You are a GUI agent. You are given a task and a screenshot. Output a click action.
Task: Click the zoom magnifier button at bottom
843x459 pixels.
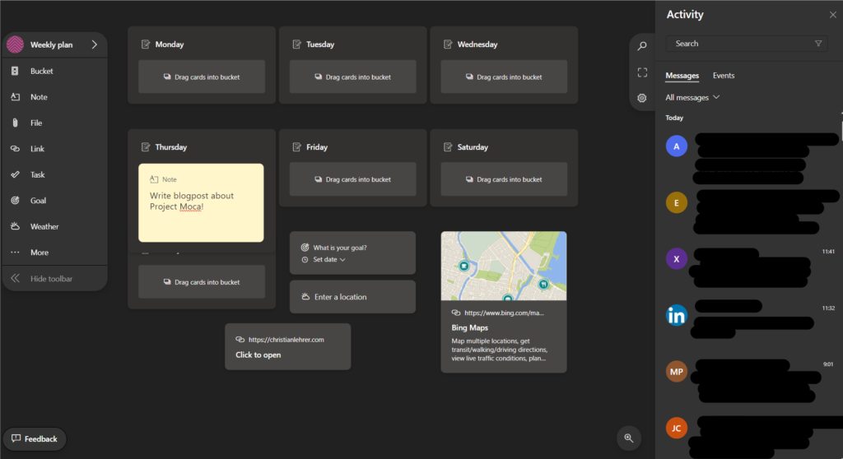[x=628, y=438]
